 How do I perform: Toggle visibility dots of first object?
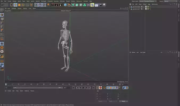pos(143,7)
